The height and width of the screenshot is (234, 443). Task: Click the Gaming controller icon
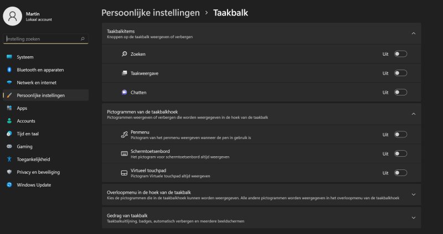(9, 146)
